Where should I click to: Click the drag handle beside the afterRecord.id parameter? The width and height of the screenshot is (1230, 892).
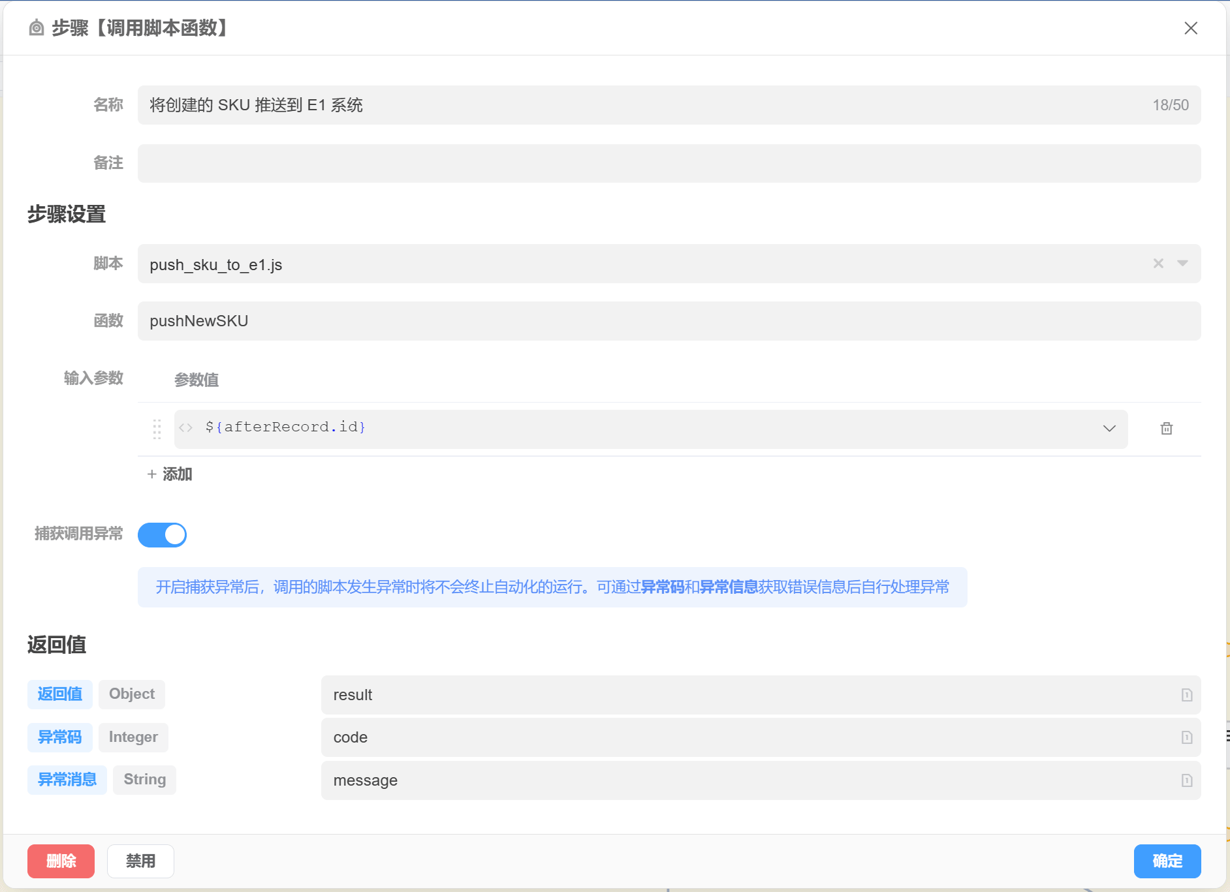pyautogui.click(x=157, y=429)
